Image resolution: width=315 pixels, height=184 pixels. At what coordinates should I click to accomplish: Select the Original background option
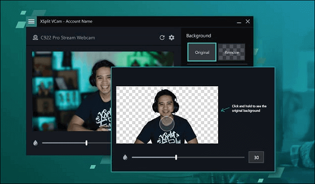tap(202, 52)
